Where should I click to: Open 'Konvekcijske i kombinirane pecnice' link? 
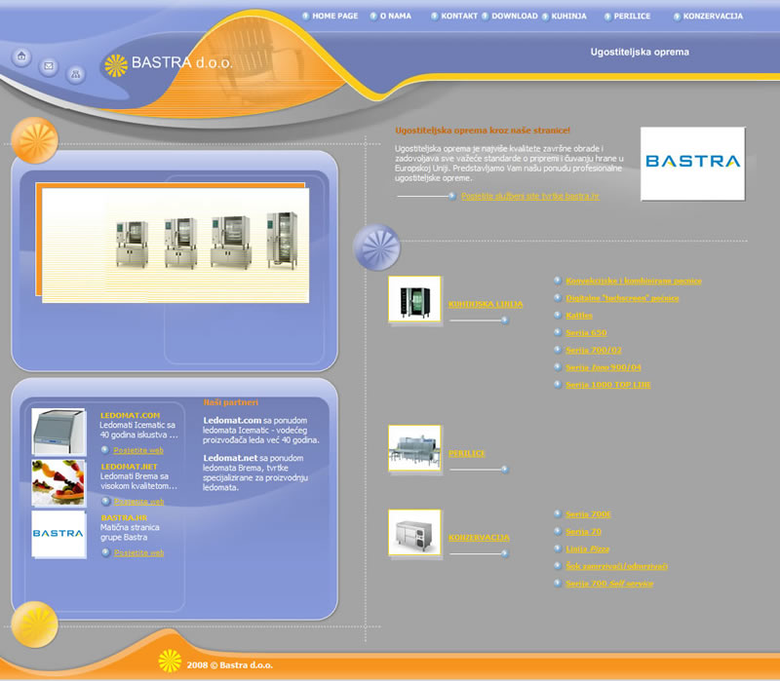[x=633, y=281]
